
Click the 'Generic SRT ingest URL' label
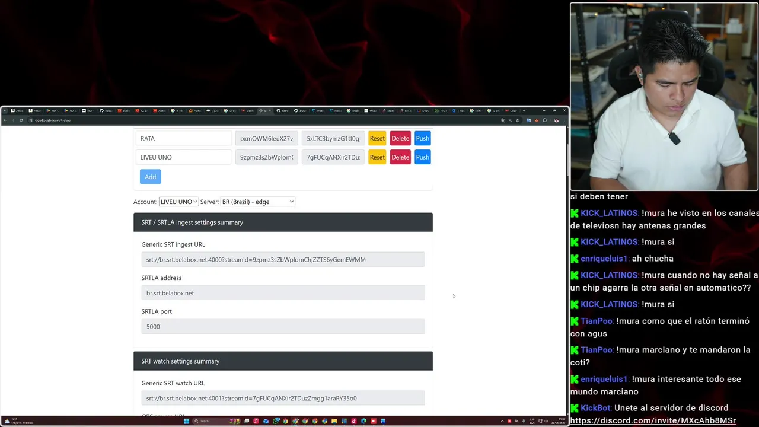[x=173, y=244]
